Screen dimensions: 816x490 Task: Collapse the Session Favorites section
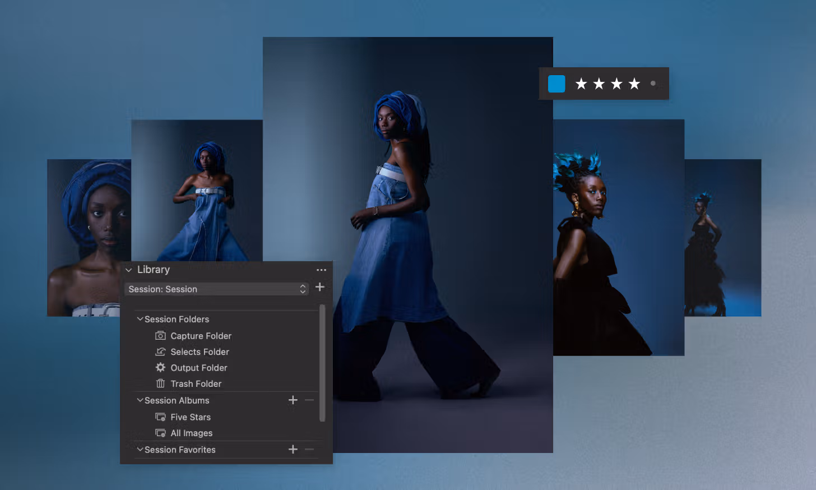140,450
